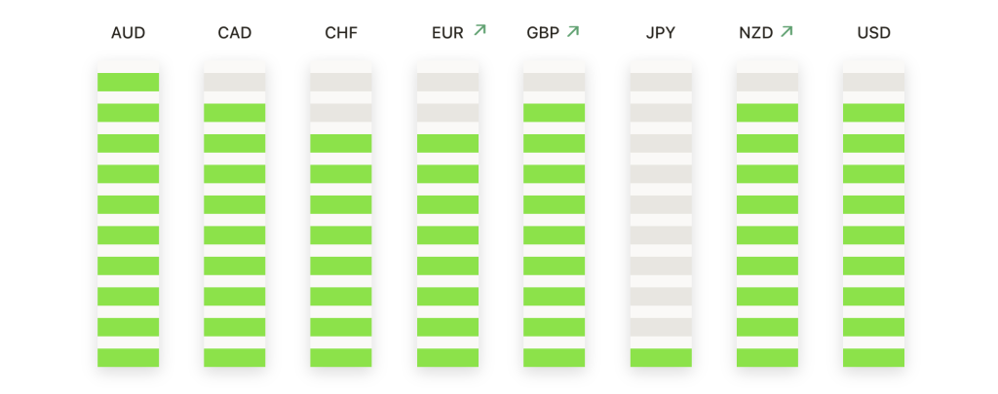Click the bottom green bar in USD meter
Image resolution: width=998 pixels, height=394 pixels.
click(874, 358)
